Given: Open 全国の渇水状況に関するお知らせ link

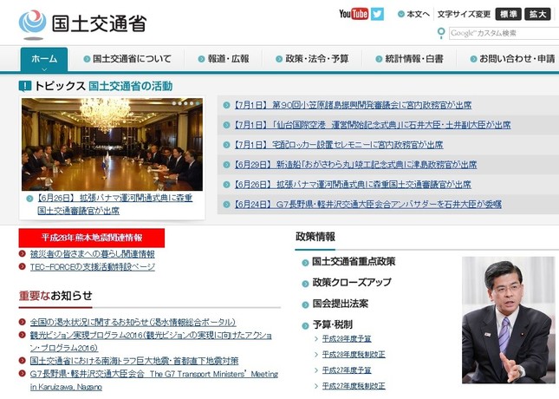Looking at the screenshot, I should click(133, 323).
